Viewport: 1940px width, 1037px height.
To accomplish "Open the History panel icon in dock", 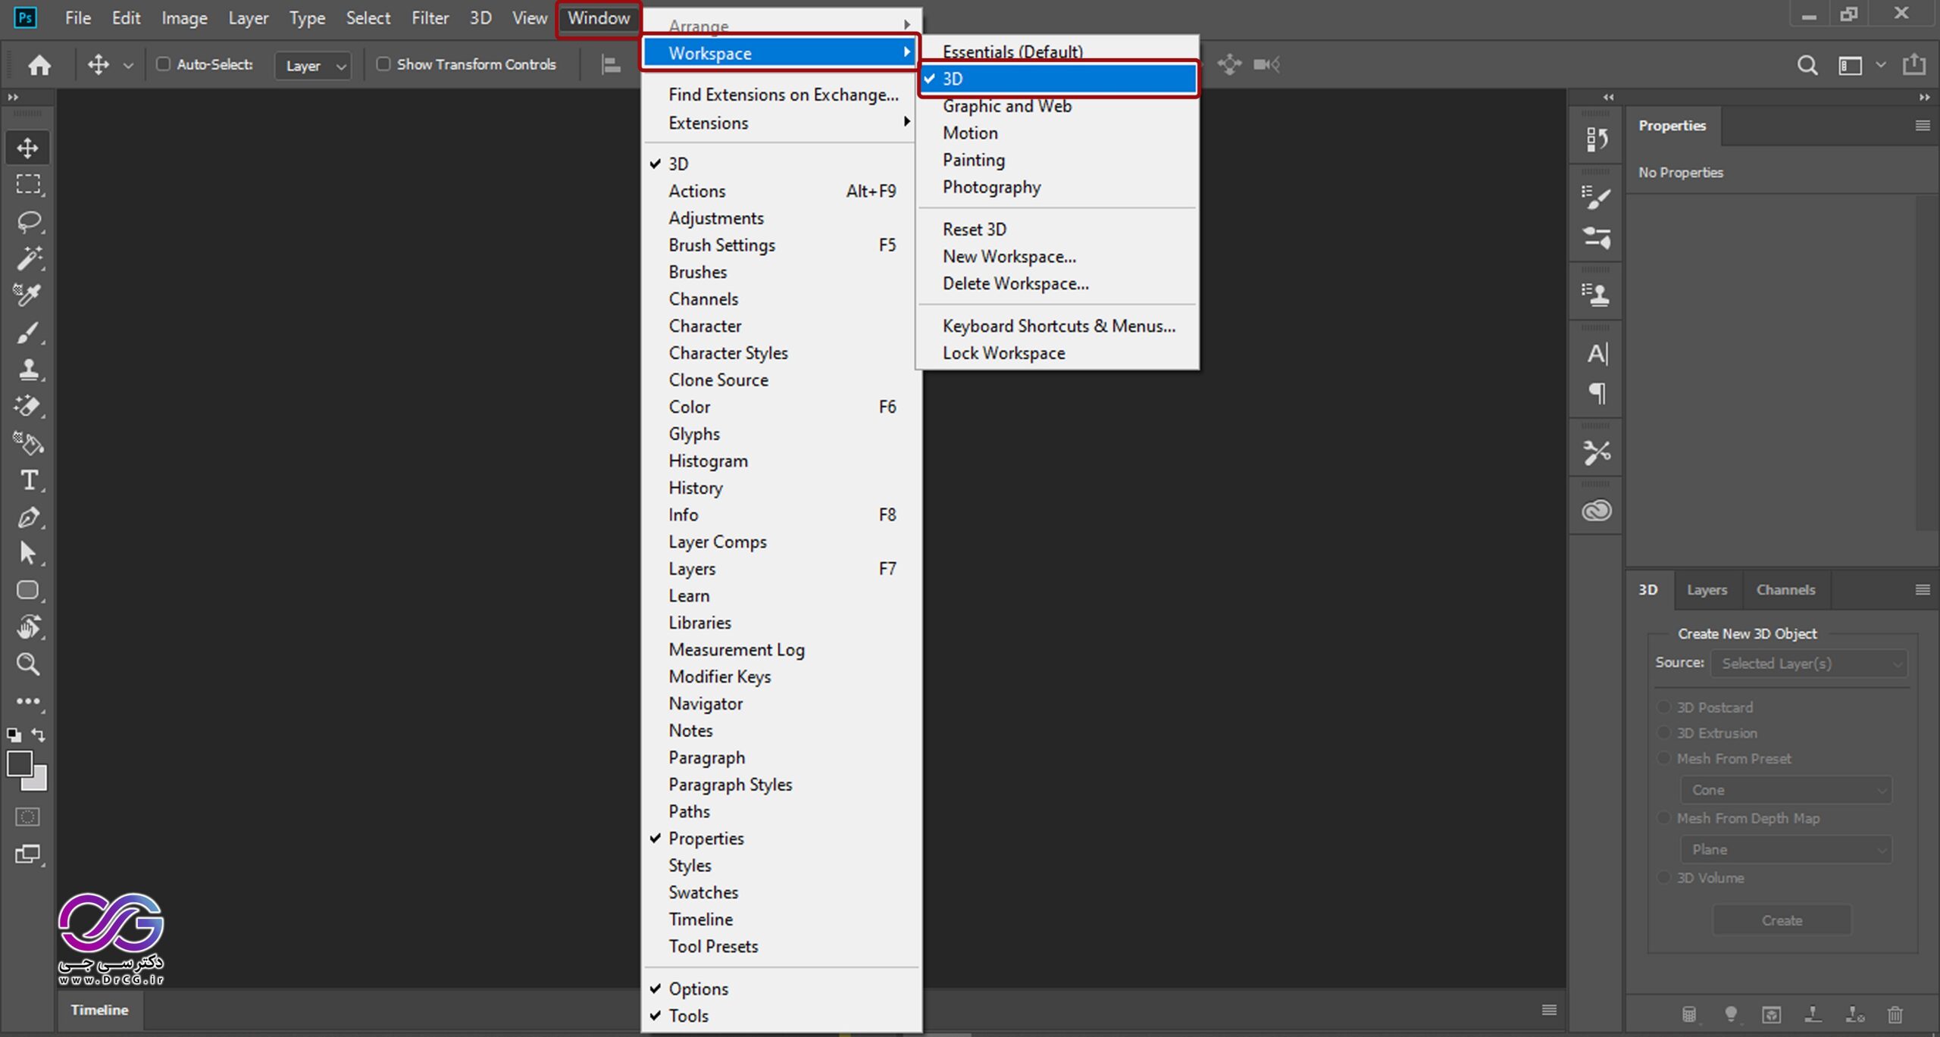I will click(x=1597, y=139).
